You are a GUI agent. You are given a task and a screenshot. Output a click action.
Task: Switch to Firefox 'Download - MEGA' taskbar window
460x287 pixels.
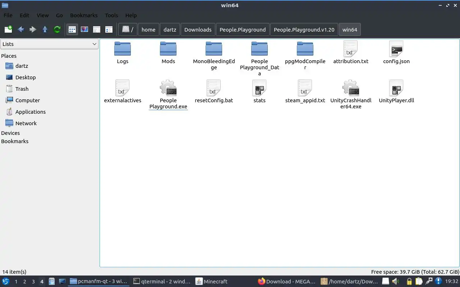pos(287,282)
